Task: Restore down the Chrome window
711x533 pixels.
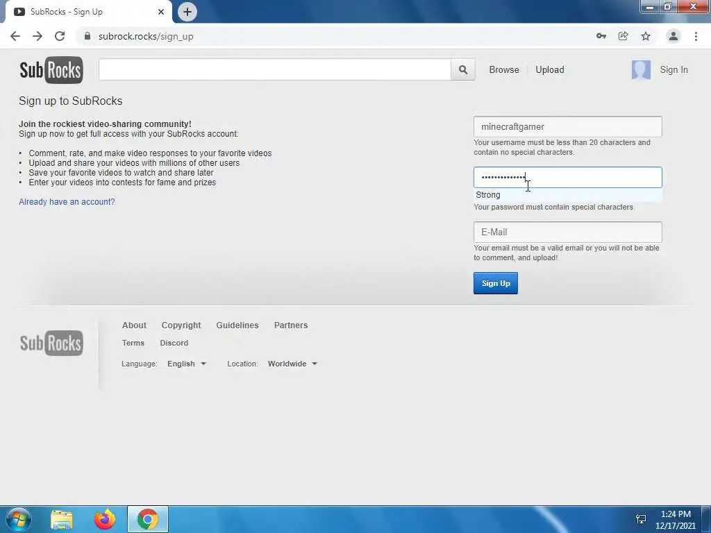Action: [667, 7]
